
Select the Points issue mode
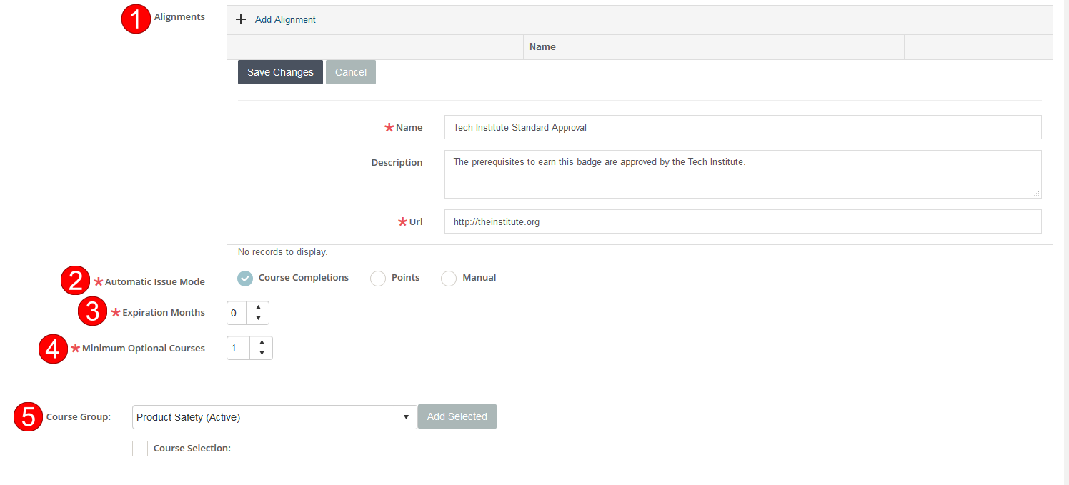click(x=378, y=279)
